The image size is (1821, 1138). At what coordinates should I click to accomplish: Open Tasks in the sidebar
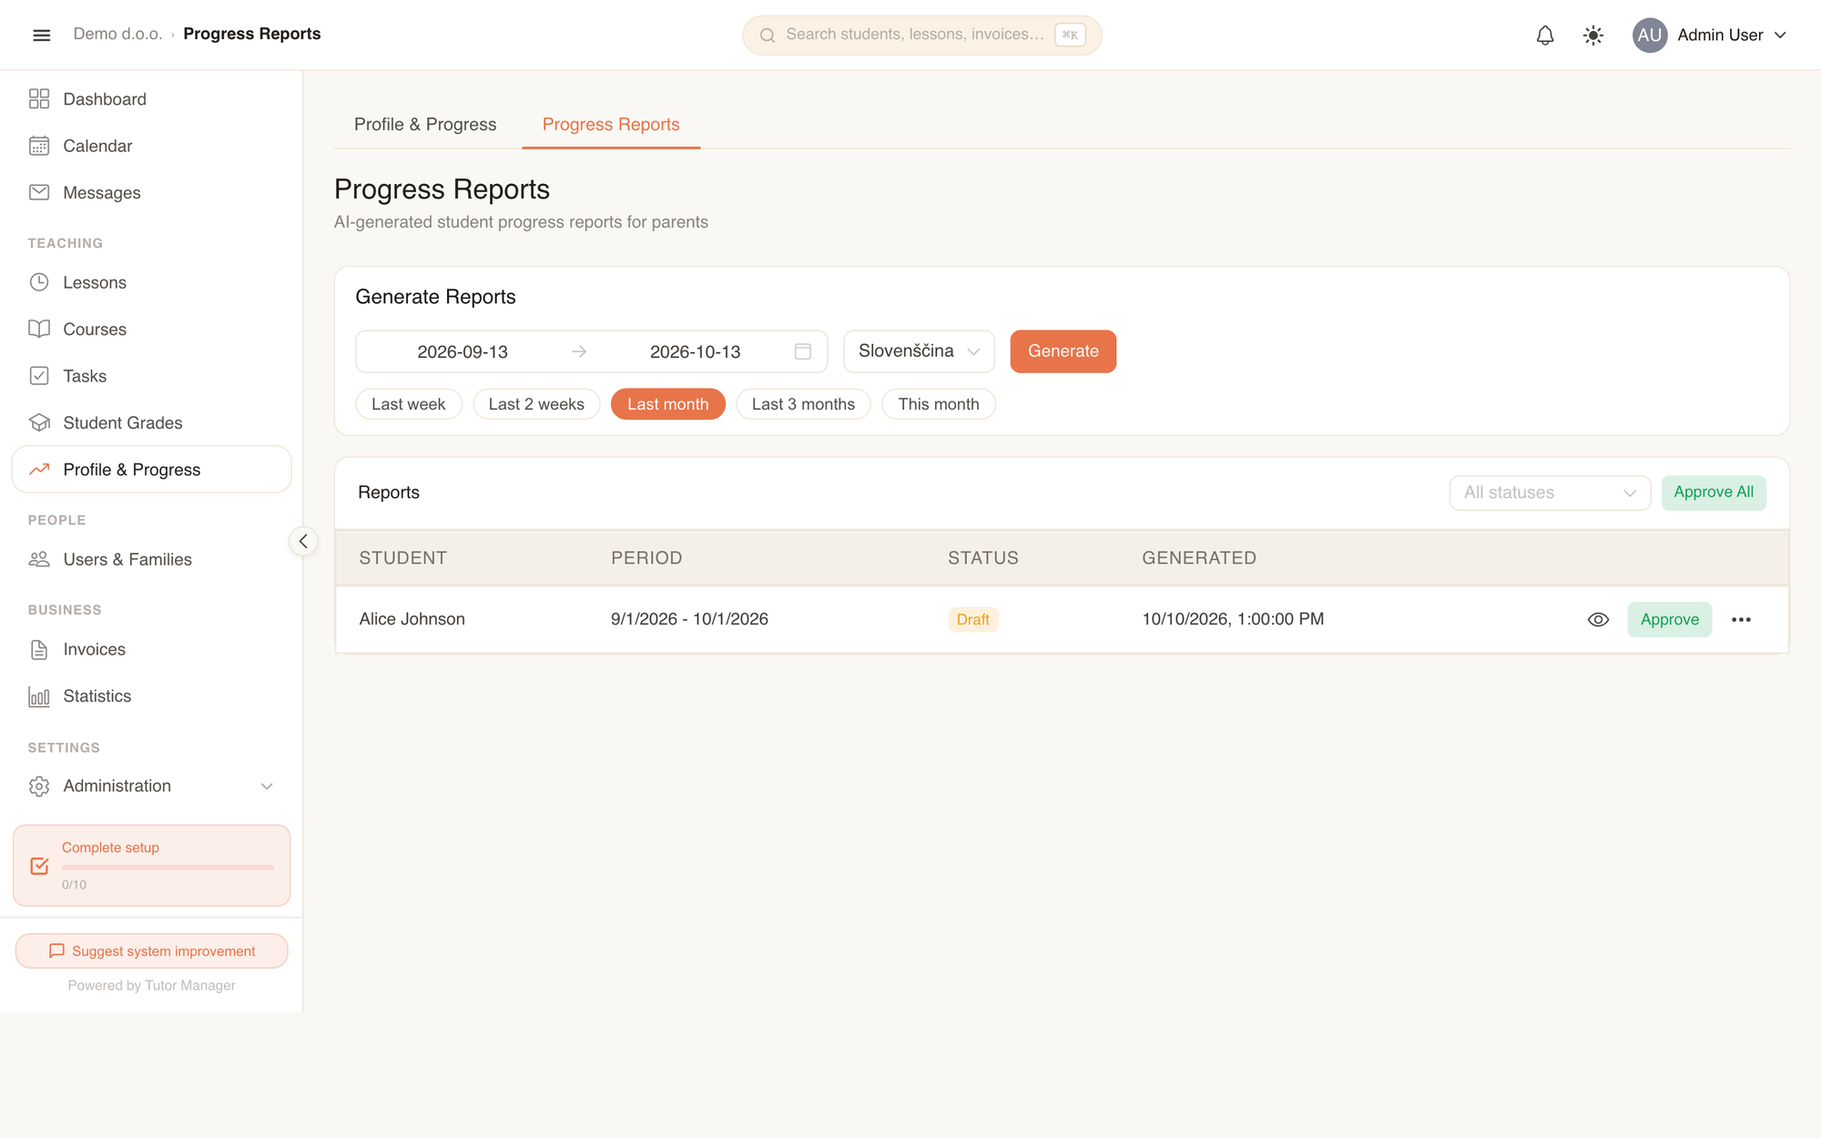click(151, 376)
